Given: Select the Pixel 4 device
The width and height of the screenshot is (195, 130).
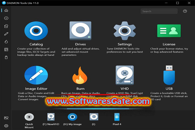Looking at the screenshot, I should (x=117, y=117).
